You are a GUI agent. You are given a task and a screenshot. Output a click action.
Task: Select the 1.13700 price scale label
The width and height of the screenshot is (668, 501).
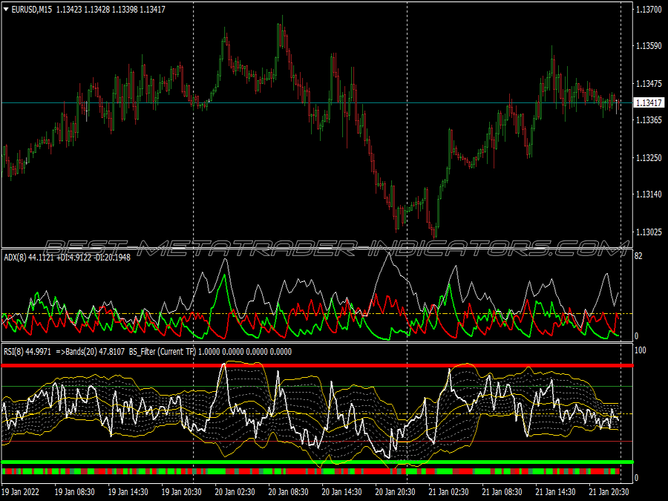click(x=649, y=10)
